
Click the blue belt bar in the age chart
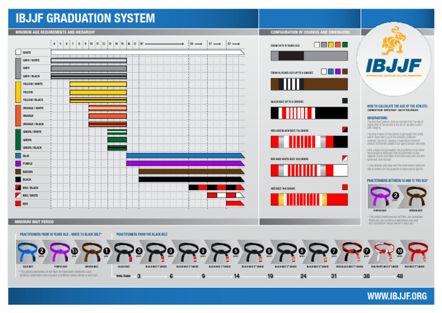coord(185,156)
